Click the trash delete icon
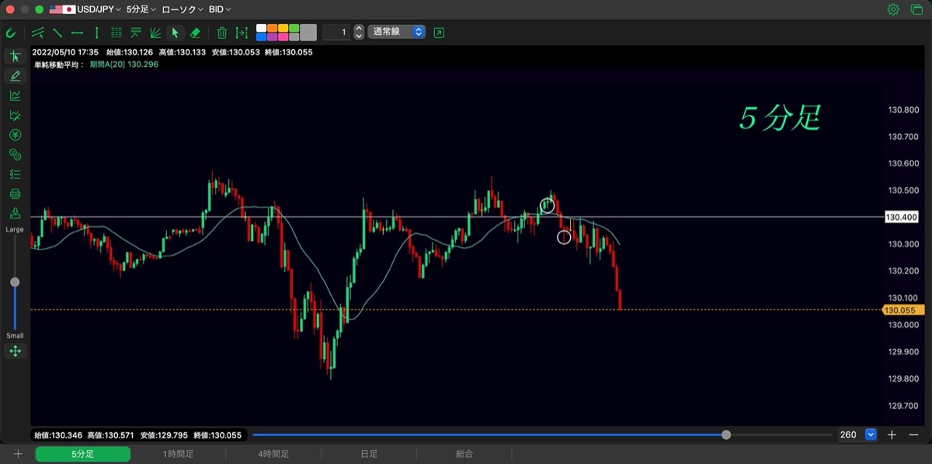The height and width of the screenshot is (464, 932). click(x=221, y=33)
